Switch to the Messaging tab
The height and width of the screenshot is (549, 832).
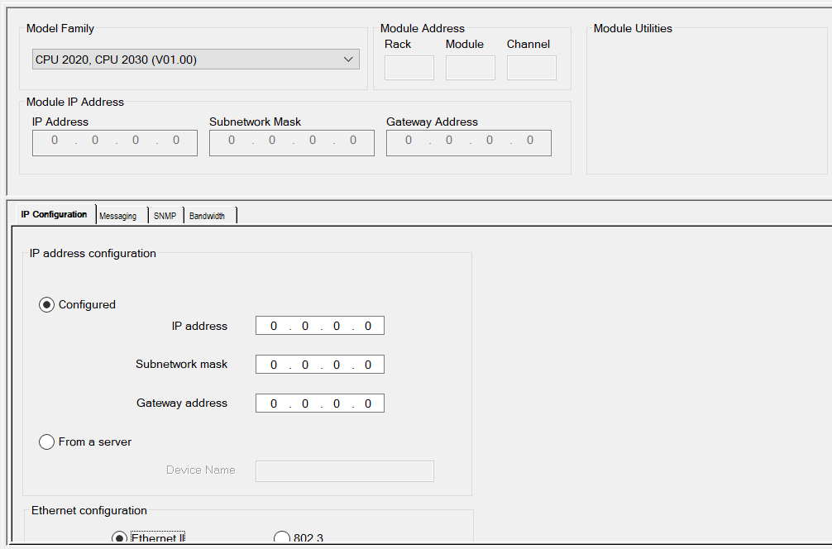[x=118, y=216]
